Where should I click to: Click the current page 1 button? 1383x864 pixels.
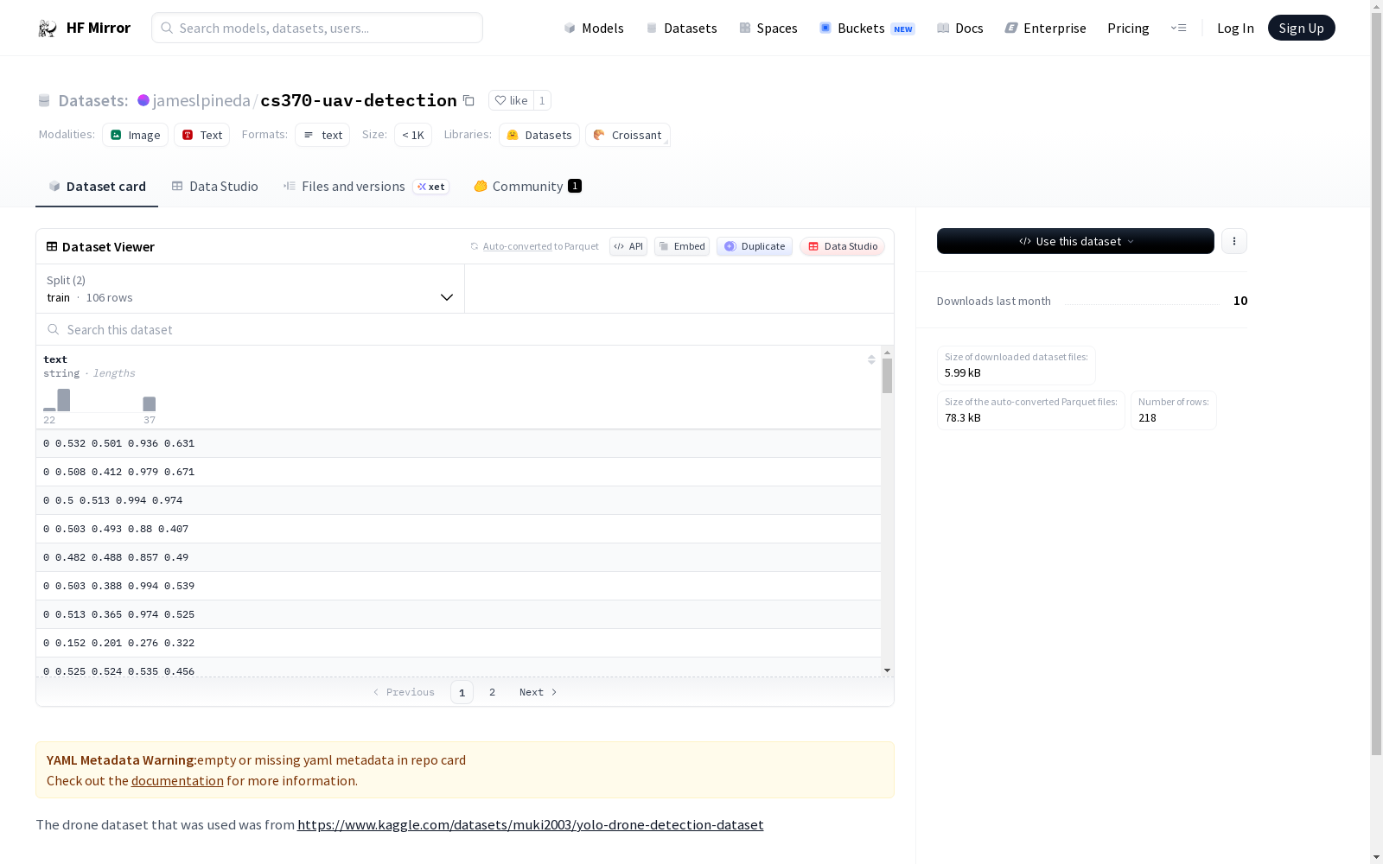462,692
